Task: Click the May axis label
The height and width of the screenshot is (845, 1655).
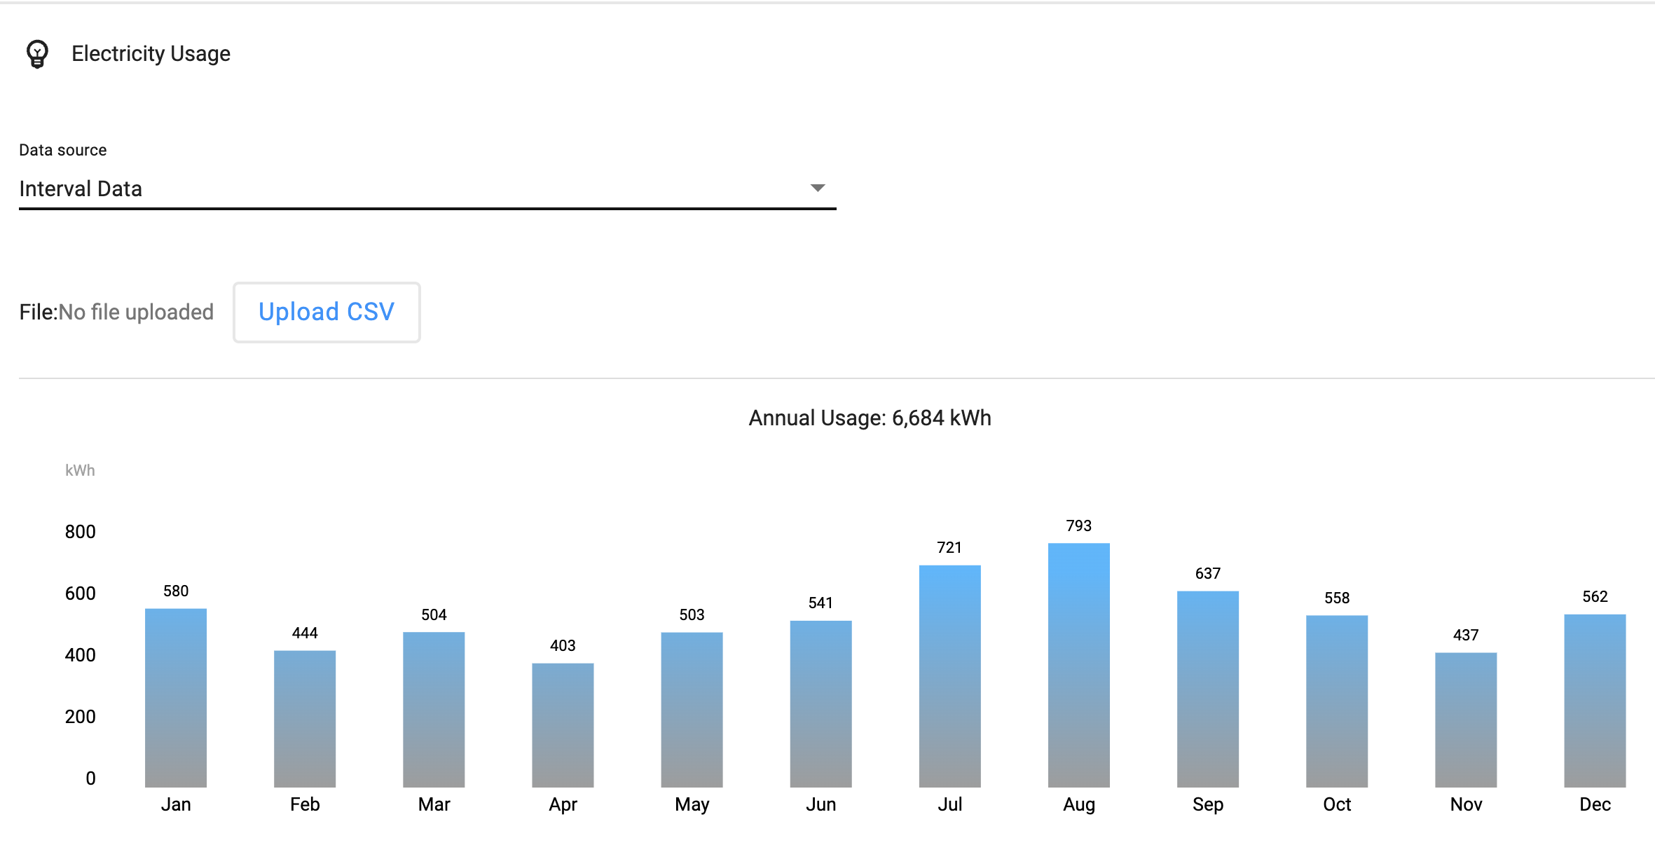Action: click(x=692, y=805)
